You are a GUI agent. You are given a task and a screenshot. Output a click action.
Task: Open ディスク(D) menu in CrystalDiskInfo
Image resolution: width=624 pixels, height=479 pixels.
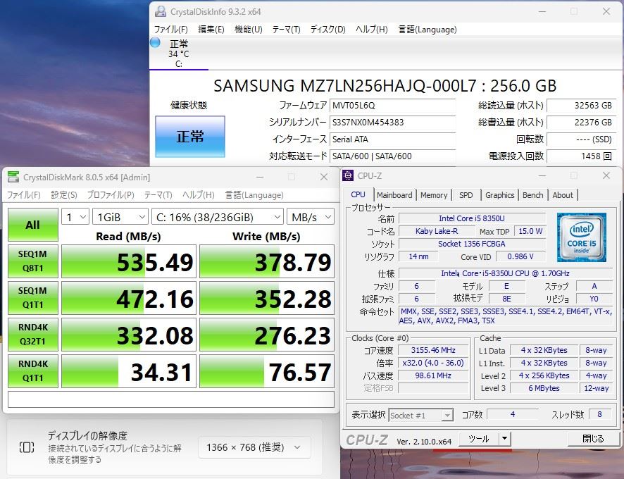(328, 30)
